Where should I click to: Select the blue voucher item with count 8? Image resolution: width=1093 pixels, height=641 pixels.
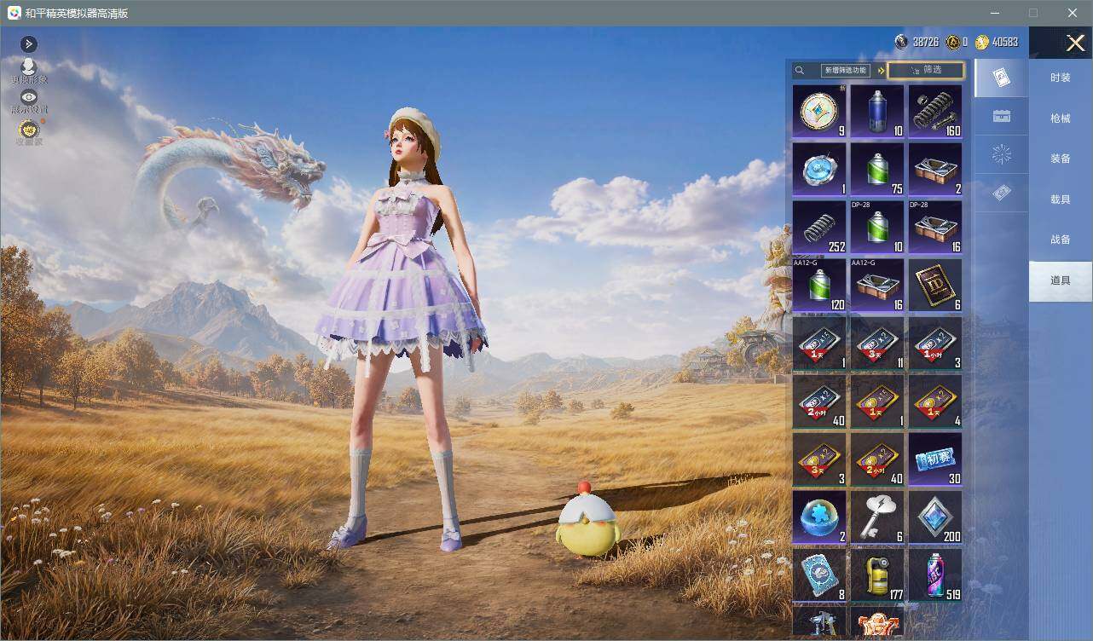point(819,575)
